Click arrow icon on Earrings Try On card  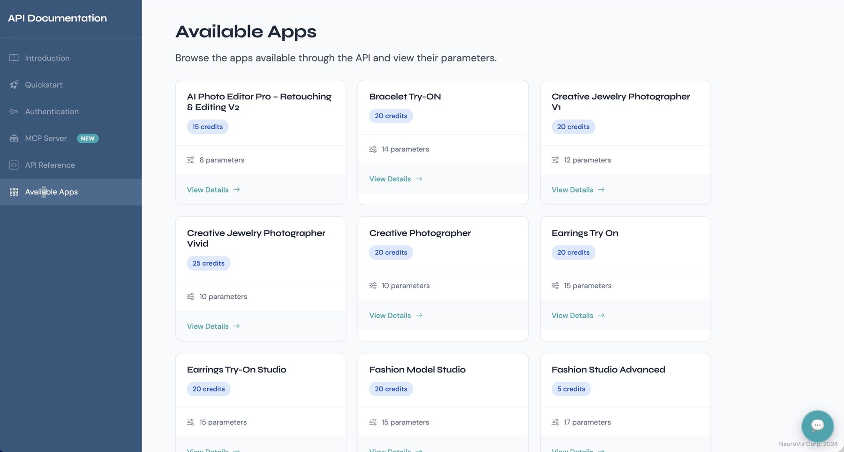click(602, 315)
